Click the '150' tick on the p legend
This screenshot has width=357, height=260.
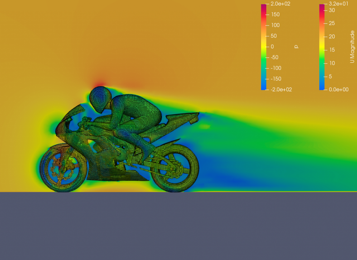tap(275, 14)
